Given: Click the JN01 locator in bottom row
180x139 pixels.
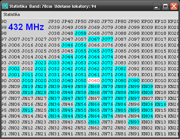Looking at the screenshot, I should coord(14,134).
